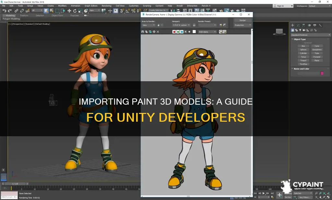Viewport: 332px width, 200px height.
Task: Toggle the Angle Snap button
Action: click(128, 11)
